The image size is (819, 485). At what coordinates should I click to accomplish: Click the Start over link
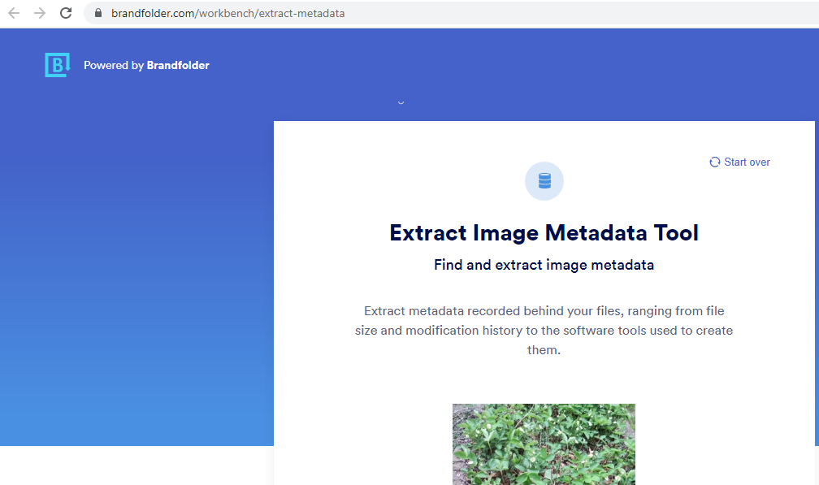739,162
